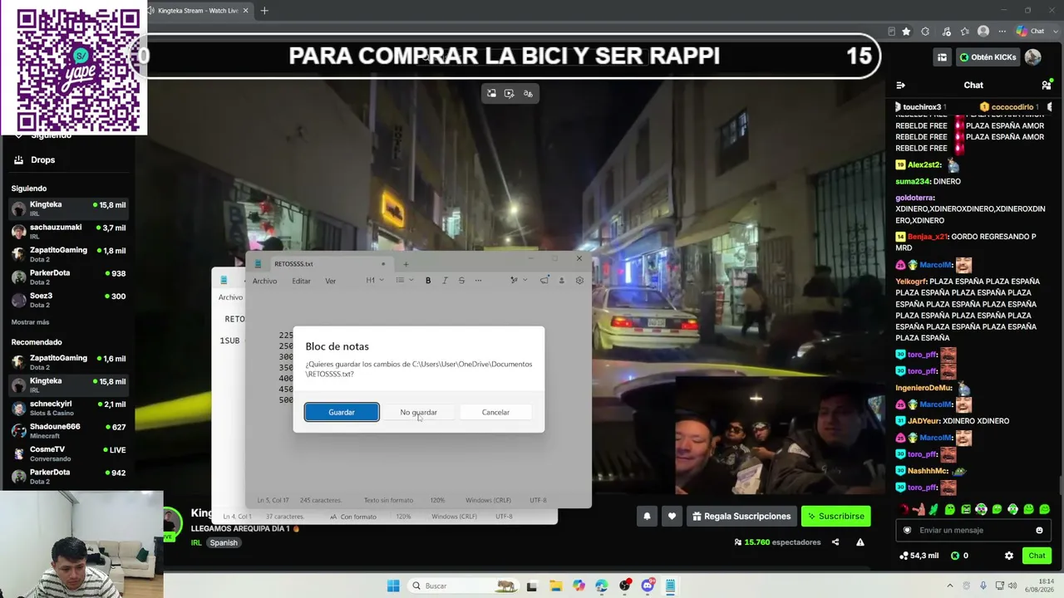This screenshot has height=598, width=1064.
Task: Bookmark this page with the star icon
Action: [x=906, y=32]
